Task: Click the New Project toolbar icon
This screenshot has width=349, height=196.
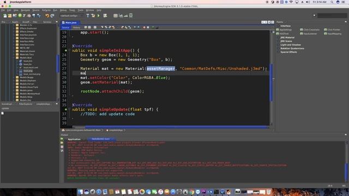Action: pyautogui.click(x=10, y=16)
